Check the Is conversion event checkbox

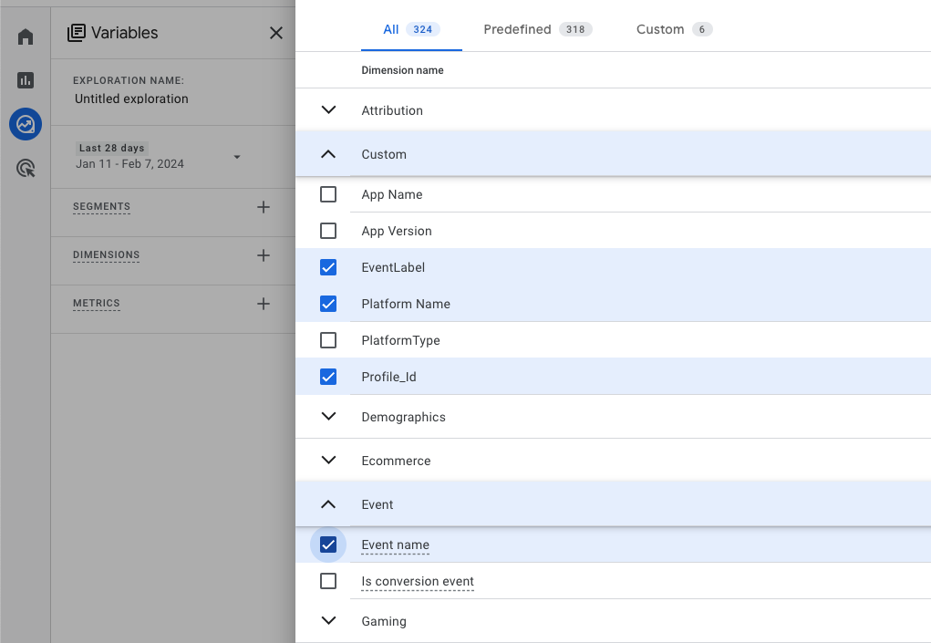pos(328,581)
